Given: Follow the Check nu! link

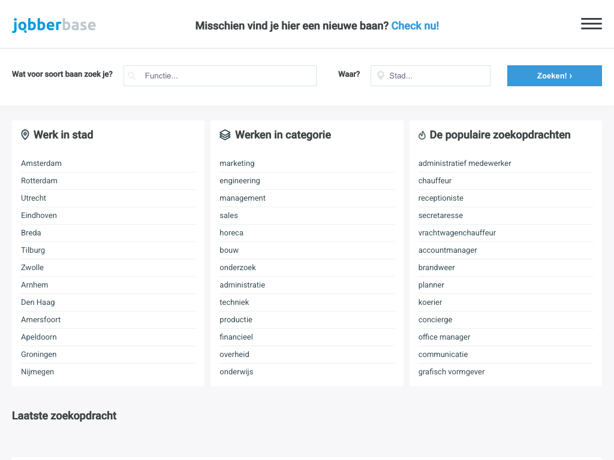Looking at the screenshot, I should [415, 26].
